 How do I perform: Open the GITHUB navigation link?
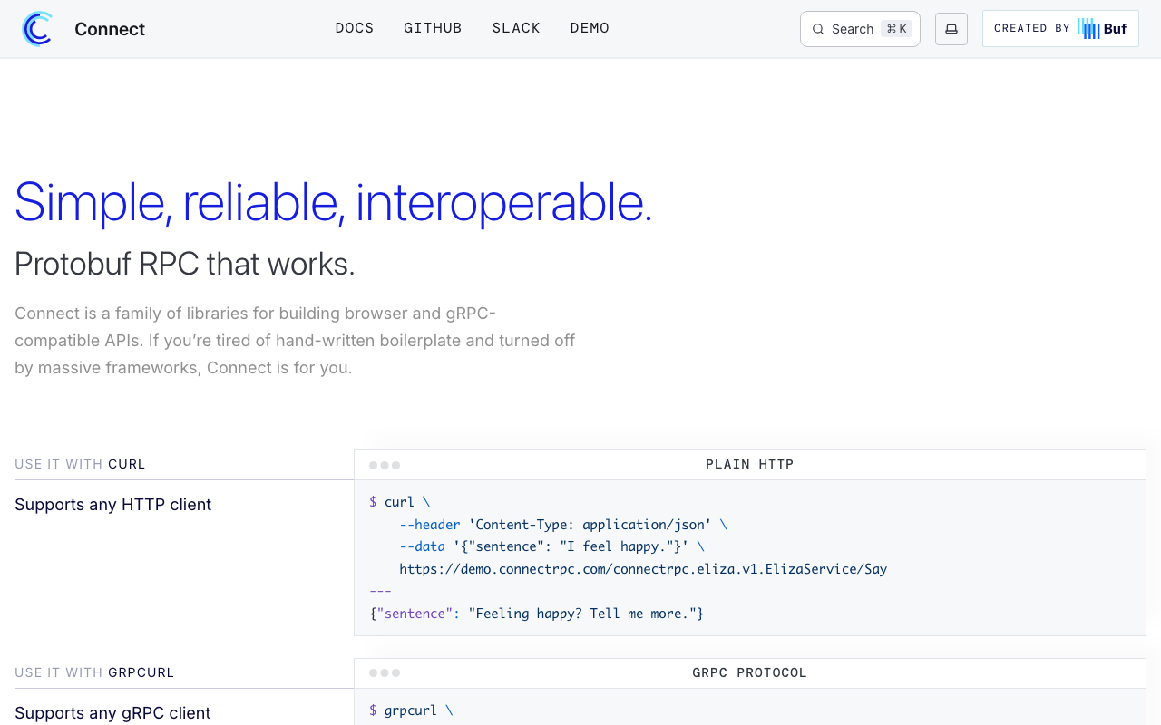point(433,28)
